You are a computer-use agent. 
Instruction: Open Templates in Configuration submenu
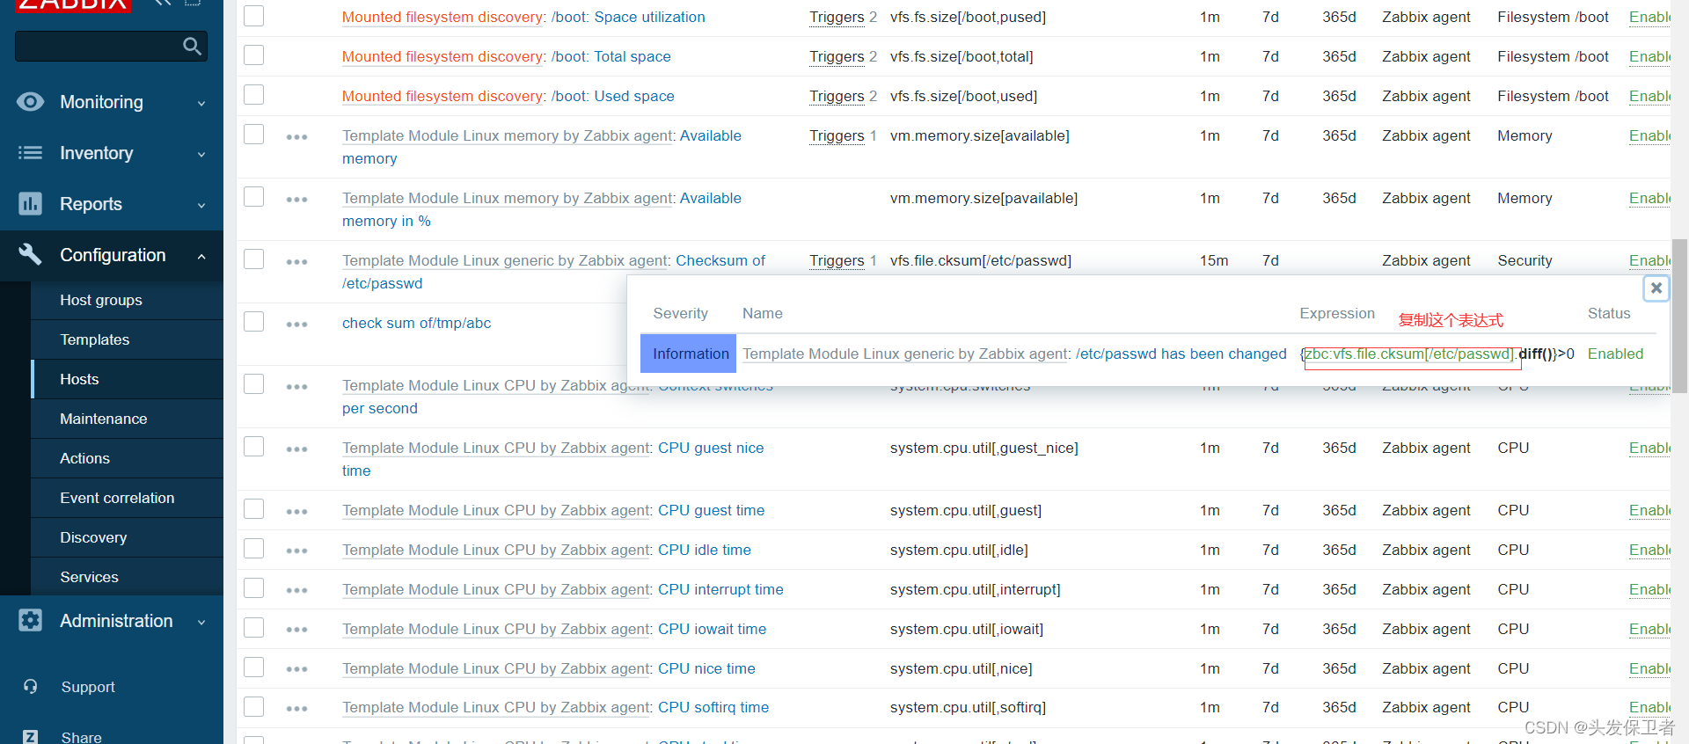[95, 339]
